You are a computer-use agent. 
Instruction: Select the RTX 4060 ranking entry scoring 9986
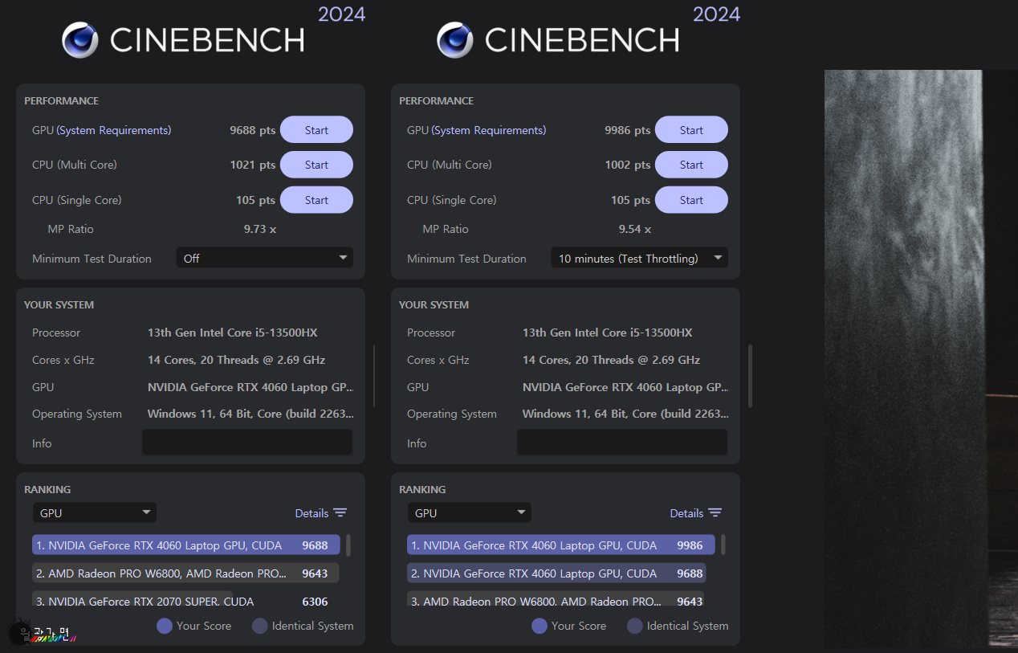pos(557,545)
